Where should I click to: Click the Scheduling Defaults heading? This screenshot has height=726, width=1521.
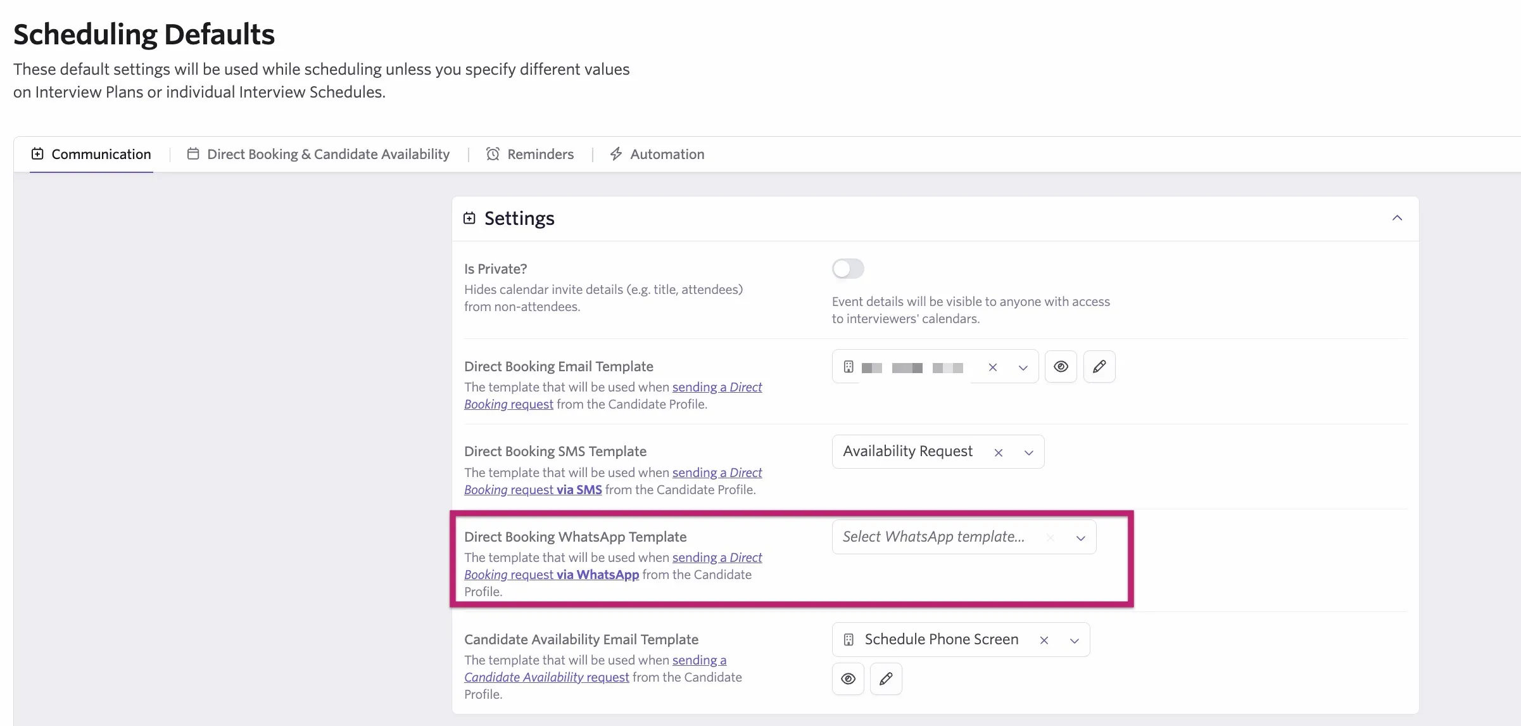[x=144, y=34]
